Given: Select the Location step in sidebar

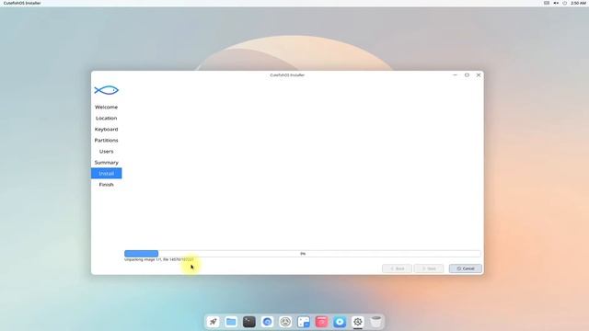Looking at the screenshot, I should (x=107, y=118).
